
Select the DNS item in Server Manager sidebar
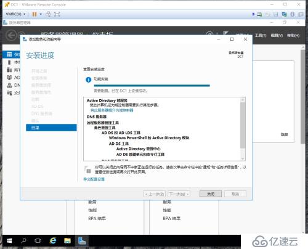pyautogui.click(x=12, y=85)
